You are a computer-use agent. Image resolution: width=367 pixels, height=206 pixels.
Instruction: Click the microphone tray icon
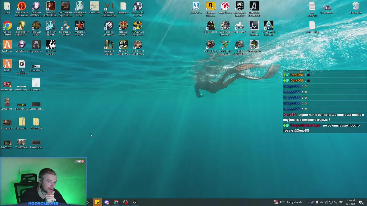pyautogui.click(x=317, y=202)
